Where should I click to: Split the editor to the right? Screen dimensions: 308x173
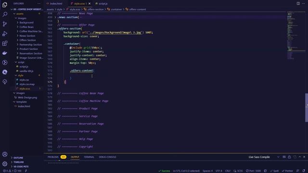coord(298,3)
